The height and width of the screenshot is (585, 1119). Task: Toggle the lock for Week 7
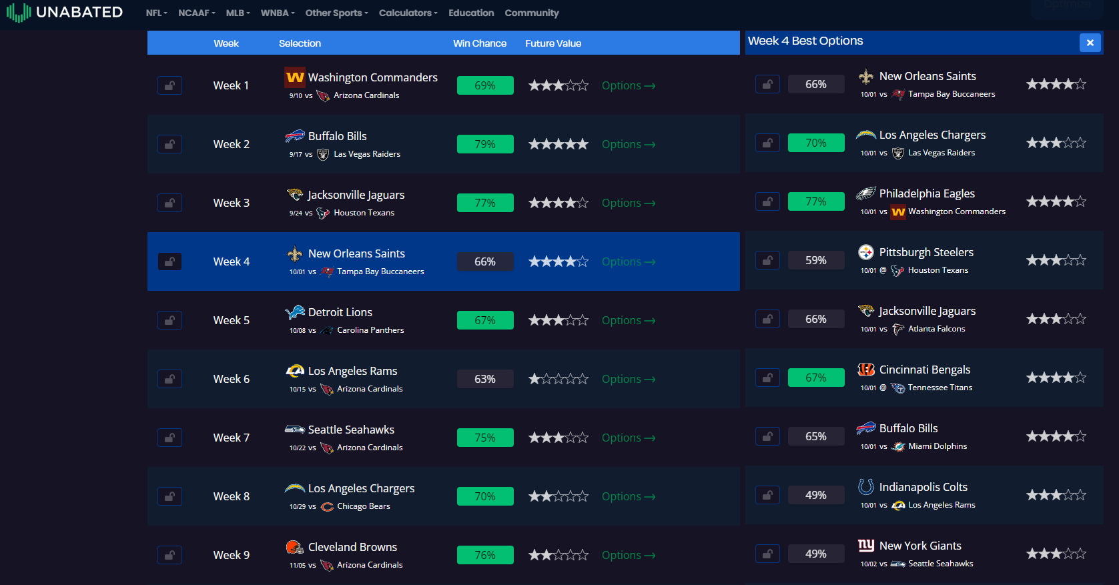pos(169,438)
